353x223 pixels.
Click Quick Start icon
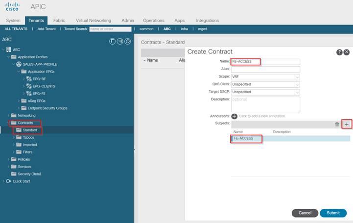[8, 181]
